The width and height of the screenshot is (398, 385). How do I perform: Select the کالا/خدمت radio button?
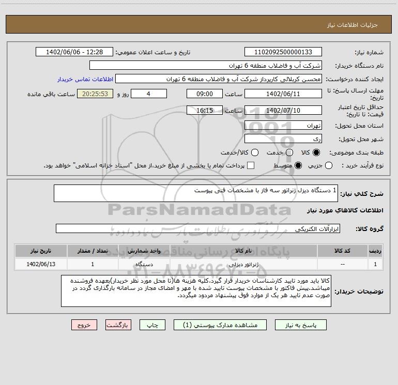pos(255,152)
